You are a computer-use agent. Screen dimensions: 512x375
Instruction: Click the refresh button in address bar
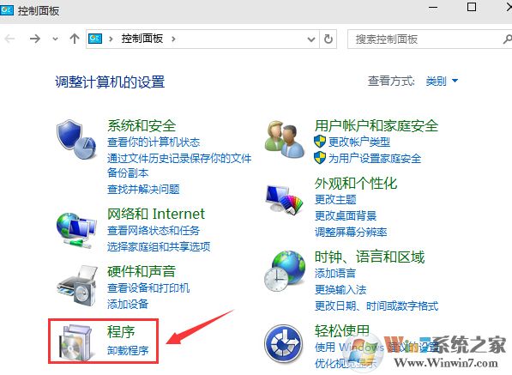(x=328, y=39)
